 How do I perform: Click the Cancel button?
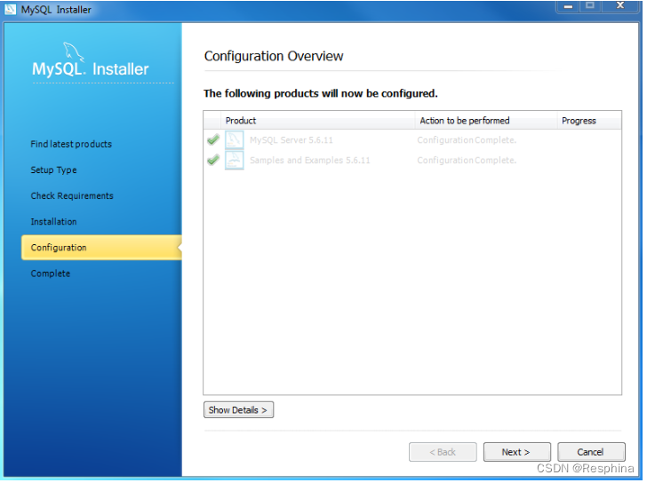(x=592, y=453)
